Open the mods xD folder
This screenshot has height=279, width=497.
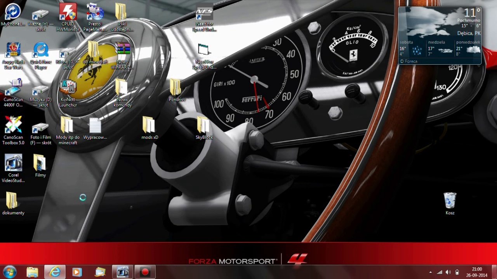coord(149,128)
